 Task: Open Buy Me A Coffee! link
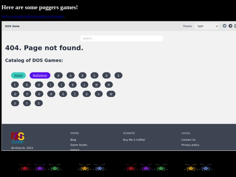[134, 140]
